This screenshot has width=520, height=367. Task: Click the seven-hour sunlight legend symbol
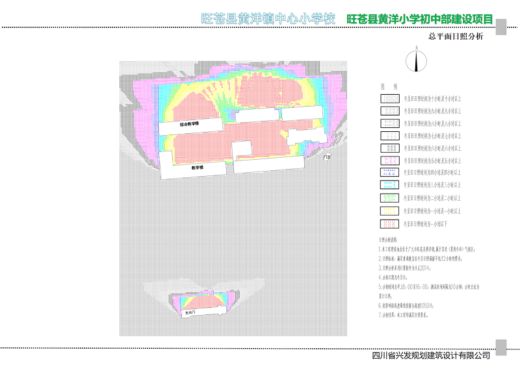(389, 136)
